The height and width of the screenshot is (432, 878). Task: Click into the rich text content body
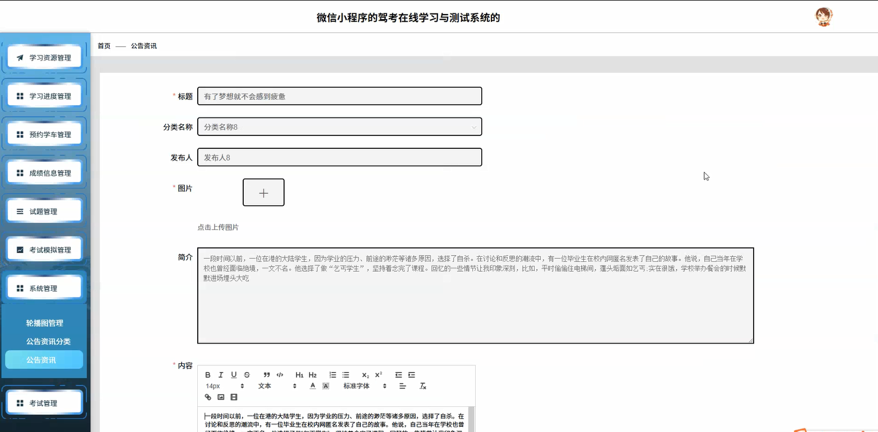(336, 419)
